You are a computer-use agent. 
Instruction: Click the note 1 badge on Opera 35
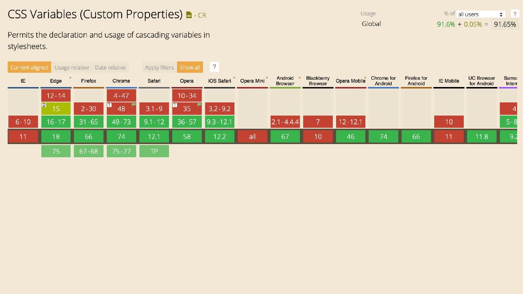click(x=175, y=105)
